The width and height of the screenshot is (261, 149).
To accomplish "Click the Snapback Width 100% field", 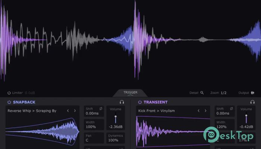I will point(94,124).
